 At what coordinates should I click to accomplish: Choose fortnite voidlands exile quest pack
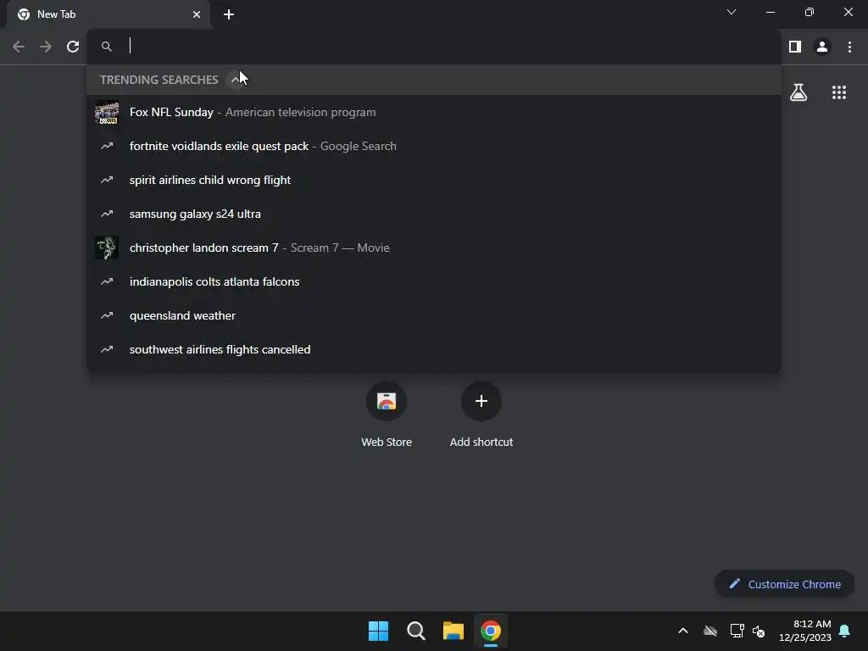pos(434,146)
